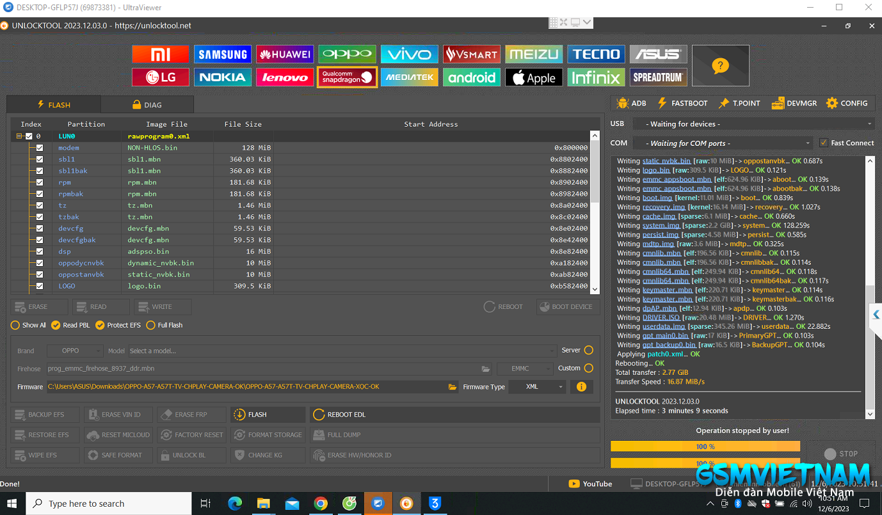
Task: Open the Brand dropdown showing OPPO
Action: coord(75,351)
